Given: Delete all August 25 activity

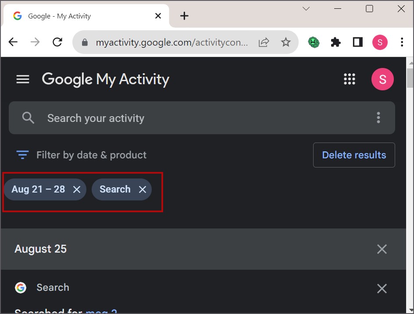Looking at the screenshot, I should pos(382,249).
